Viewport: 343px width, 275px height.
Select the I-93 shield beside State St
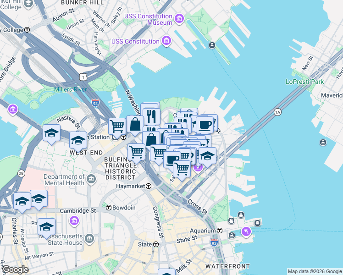[x=214, y=242]
